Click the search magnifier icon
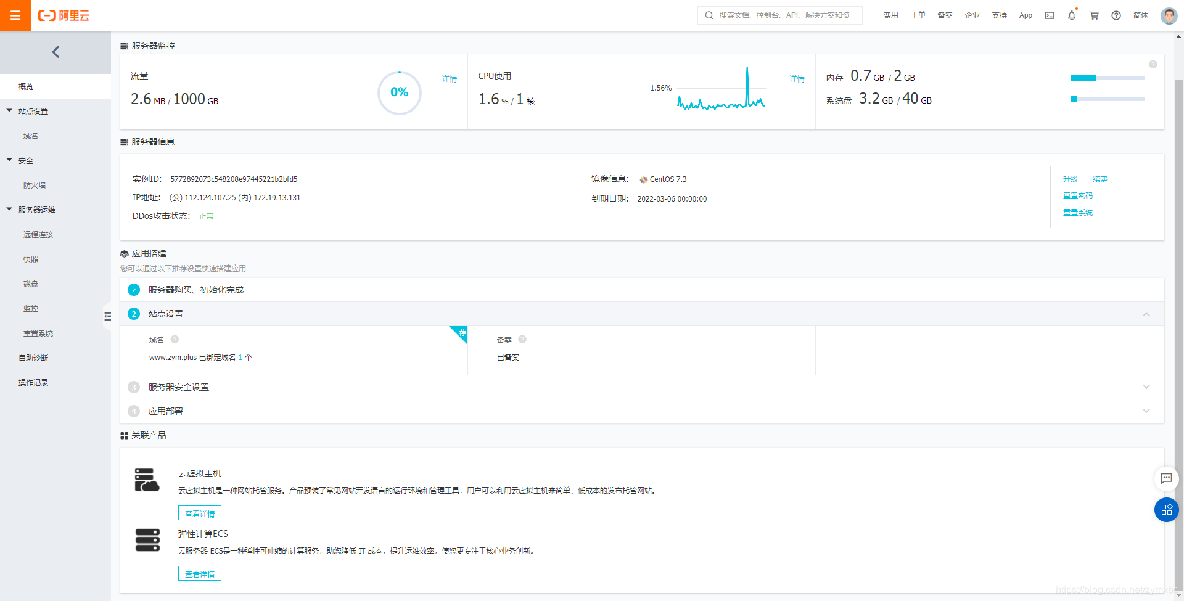Image resolution: width=1184 pixels, height=601 pixels. click(709, 15)
